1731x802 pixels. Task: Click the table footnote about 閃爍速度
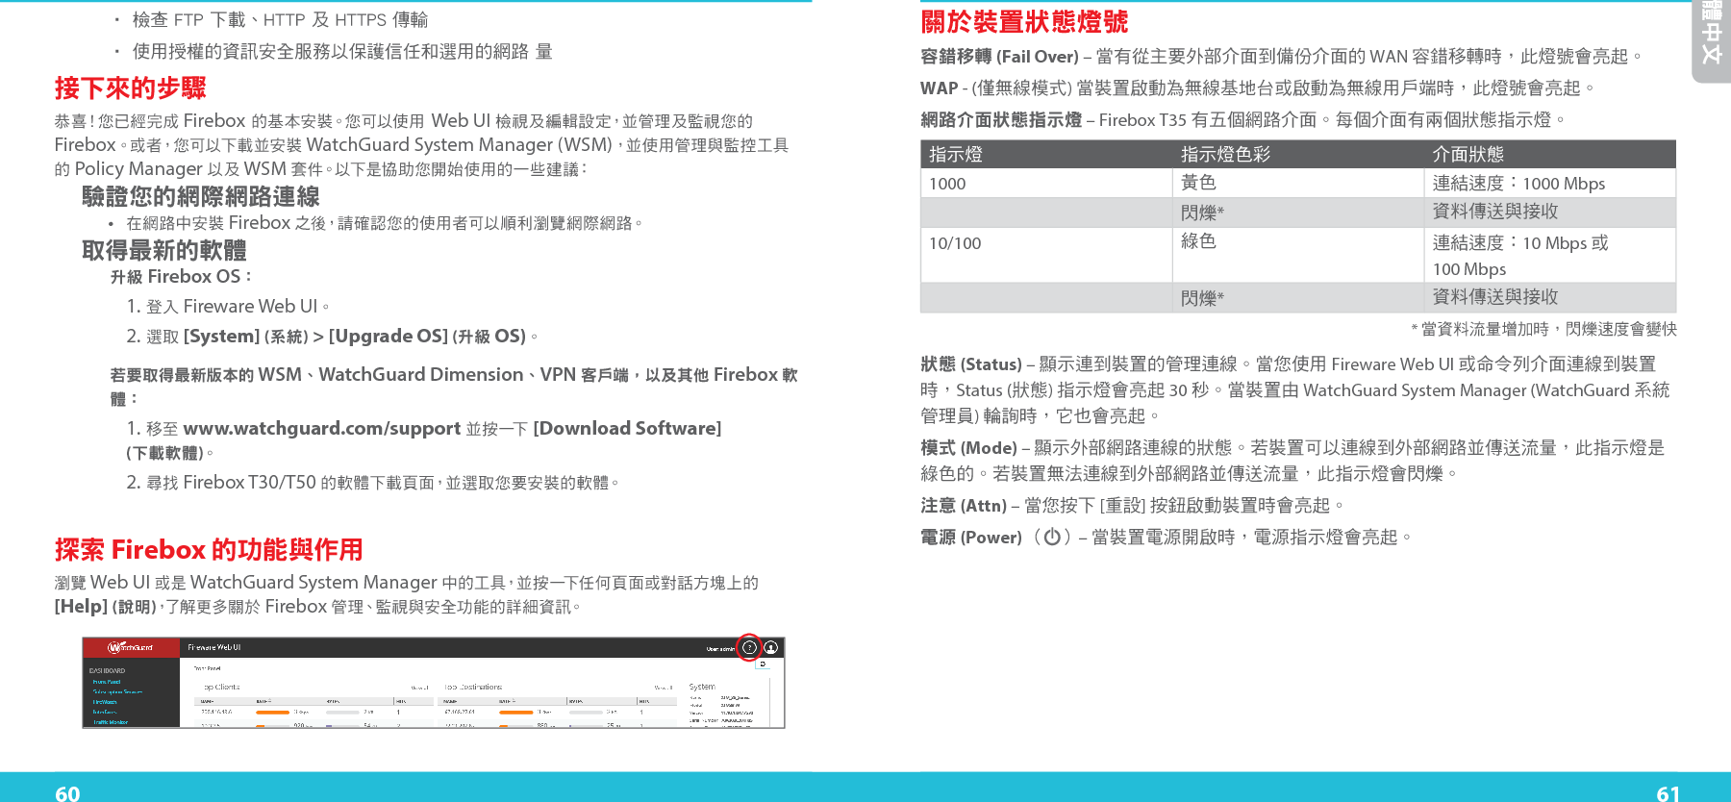click(1543, 329)
